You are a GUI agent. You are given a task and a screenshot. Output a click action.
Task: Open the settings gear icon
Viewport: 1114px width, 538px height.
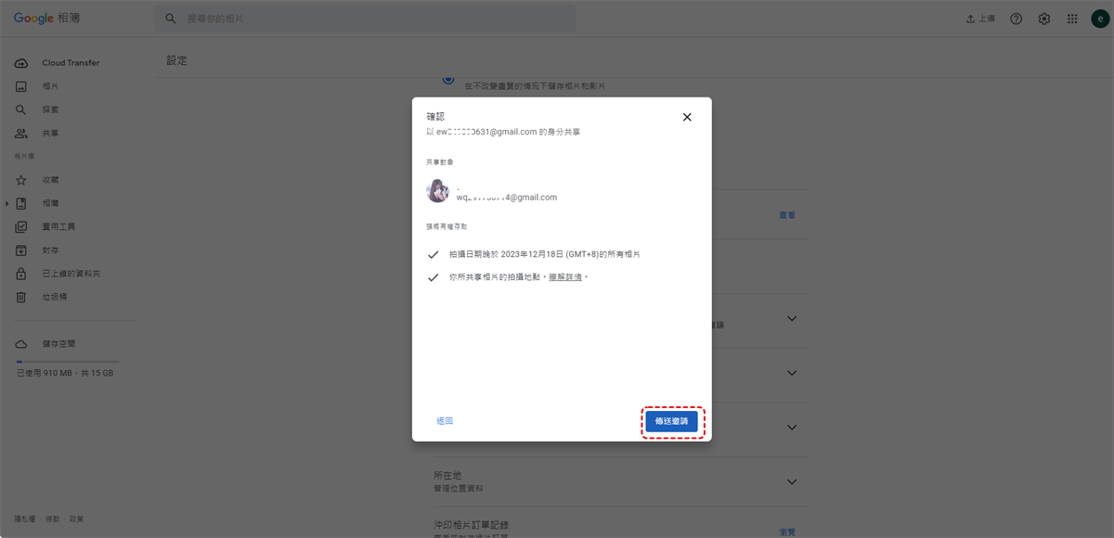pos(1044,19)
